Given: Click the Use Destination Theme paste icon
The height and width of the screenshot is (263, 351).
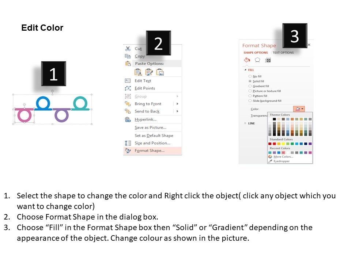Looking at the screenshot, I should 138,72.
